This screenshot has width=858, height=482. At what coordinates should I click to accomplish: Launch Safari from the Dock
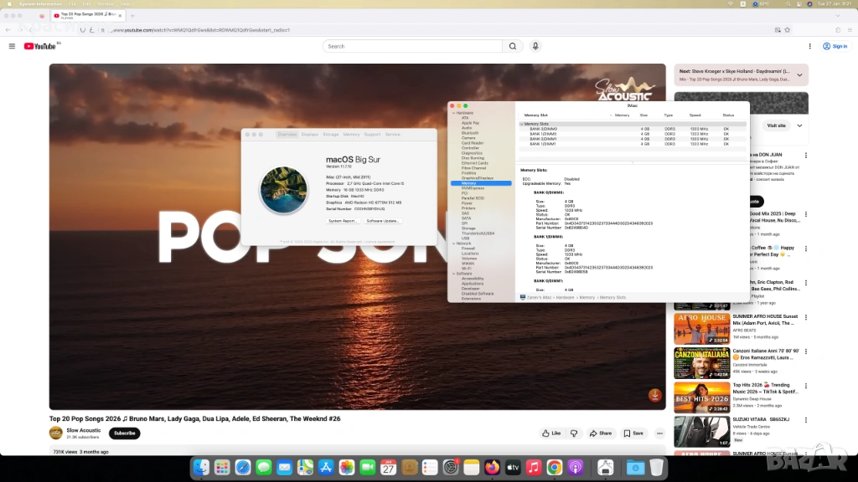pyautogui.click(x=243, y=467)
